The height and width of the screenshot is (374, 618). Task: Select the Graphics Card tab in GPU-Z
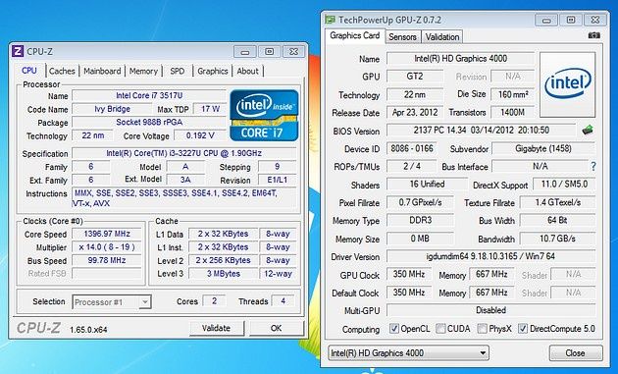355,35
